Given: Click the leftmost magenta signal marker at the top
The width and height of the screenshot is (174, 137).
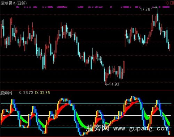Looking at the screenshot, I should [17, 7].
